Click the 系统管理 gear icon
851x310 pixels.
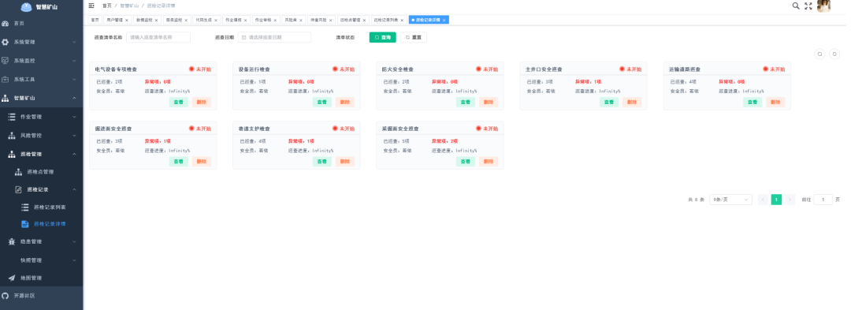(x=6, y=43)
